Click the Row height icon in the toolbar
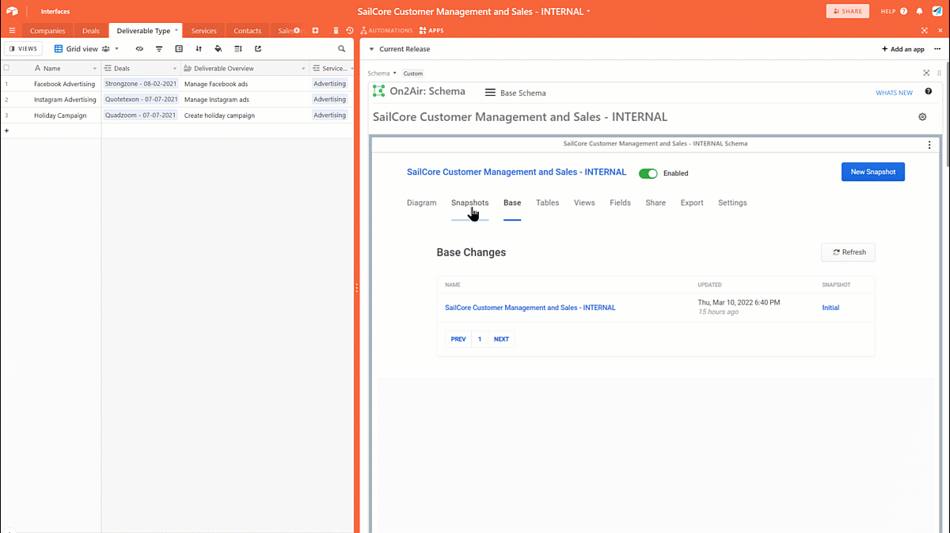Image resolution: width=950 pixels, height=533 pixels. [x=238, y=48]
